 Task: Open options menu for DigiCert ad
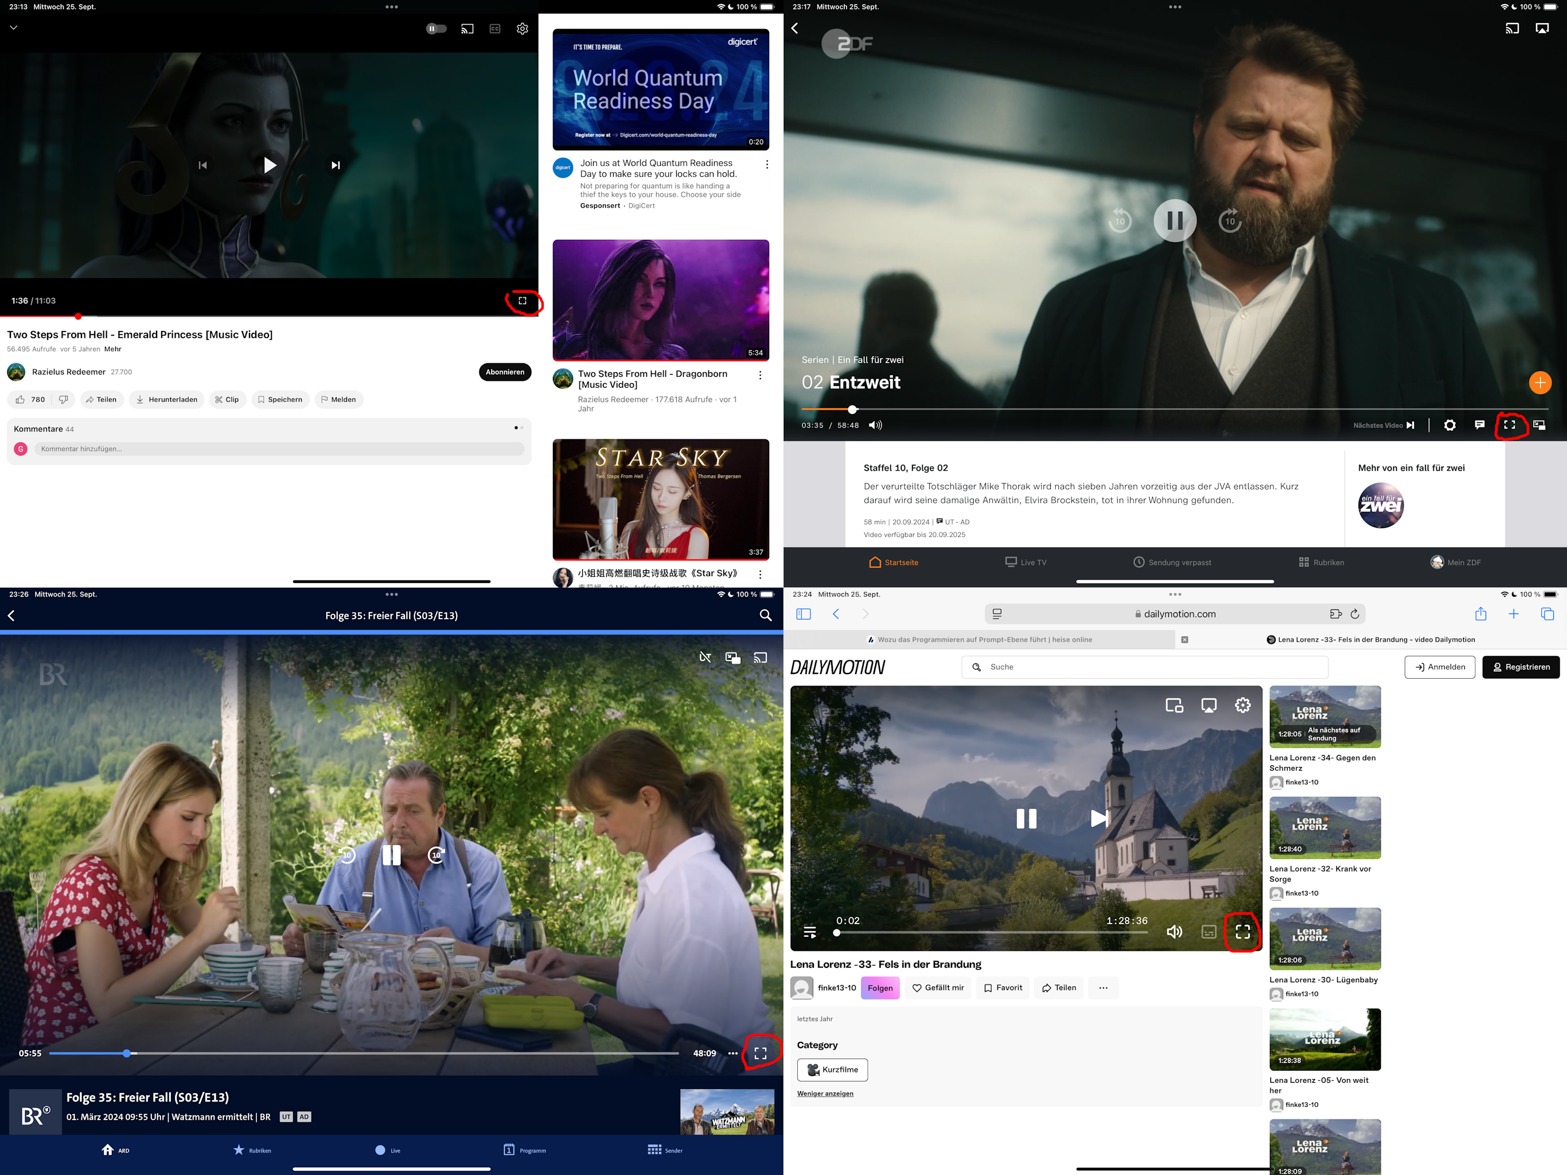coord(766,165)
